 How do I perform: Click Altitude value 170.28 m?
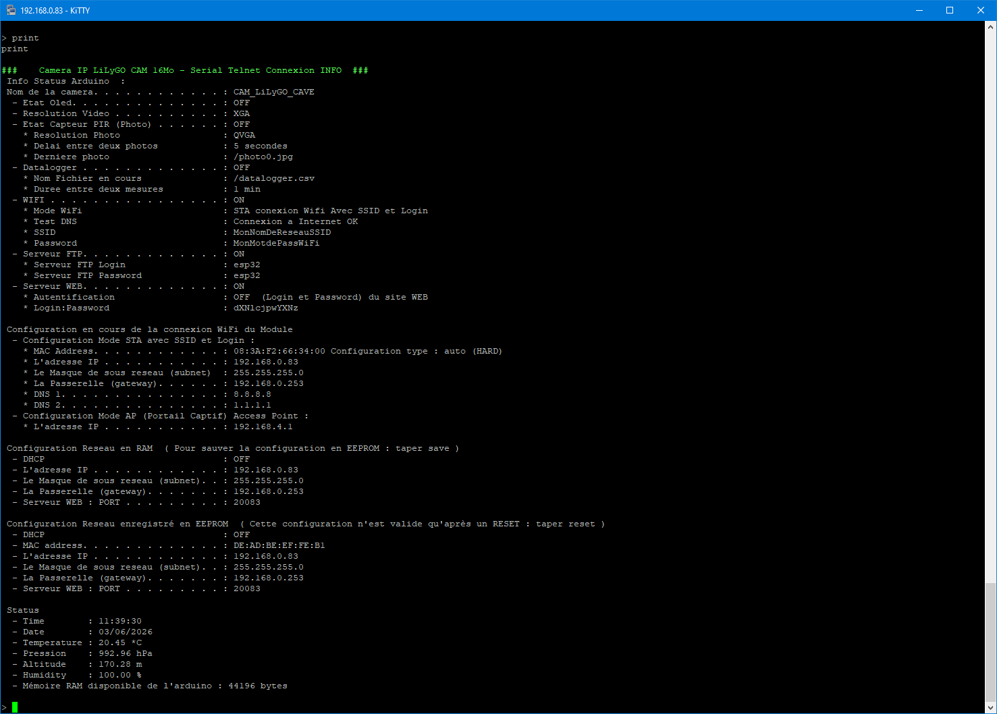tap(120, 664)
